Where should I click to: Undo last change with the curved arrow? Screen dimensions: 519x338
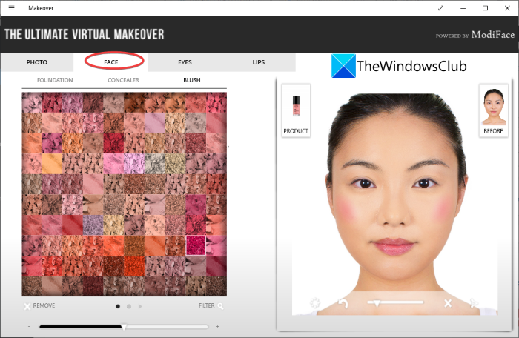[343, 303]
